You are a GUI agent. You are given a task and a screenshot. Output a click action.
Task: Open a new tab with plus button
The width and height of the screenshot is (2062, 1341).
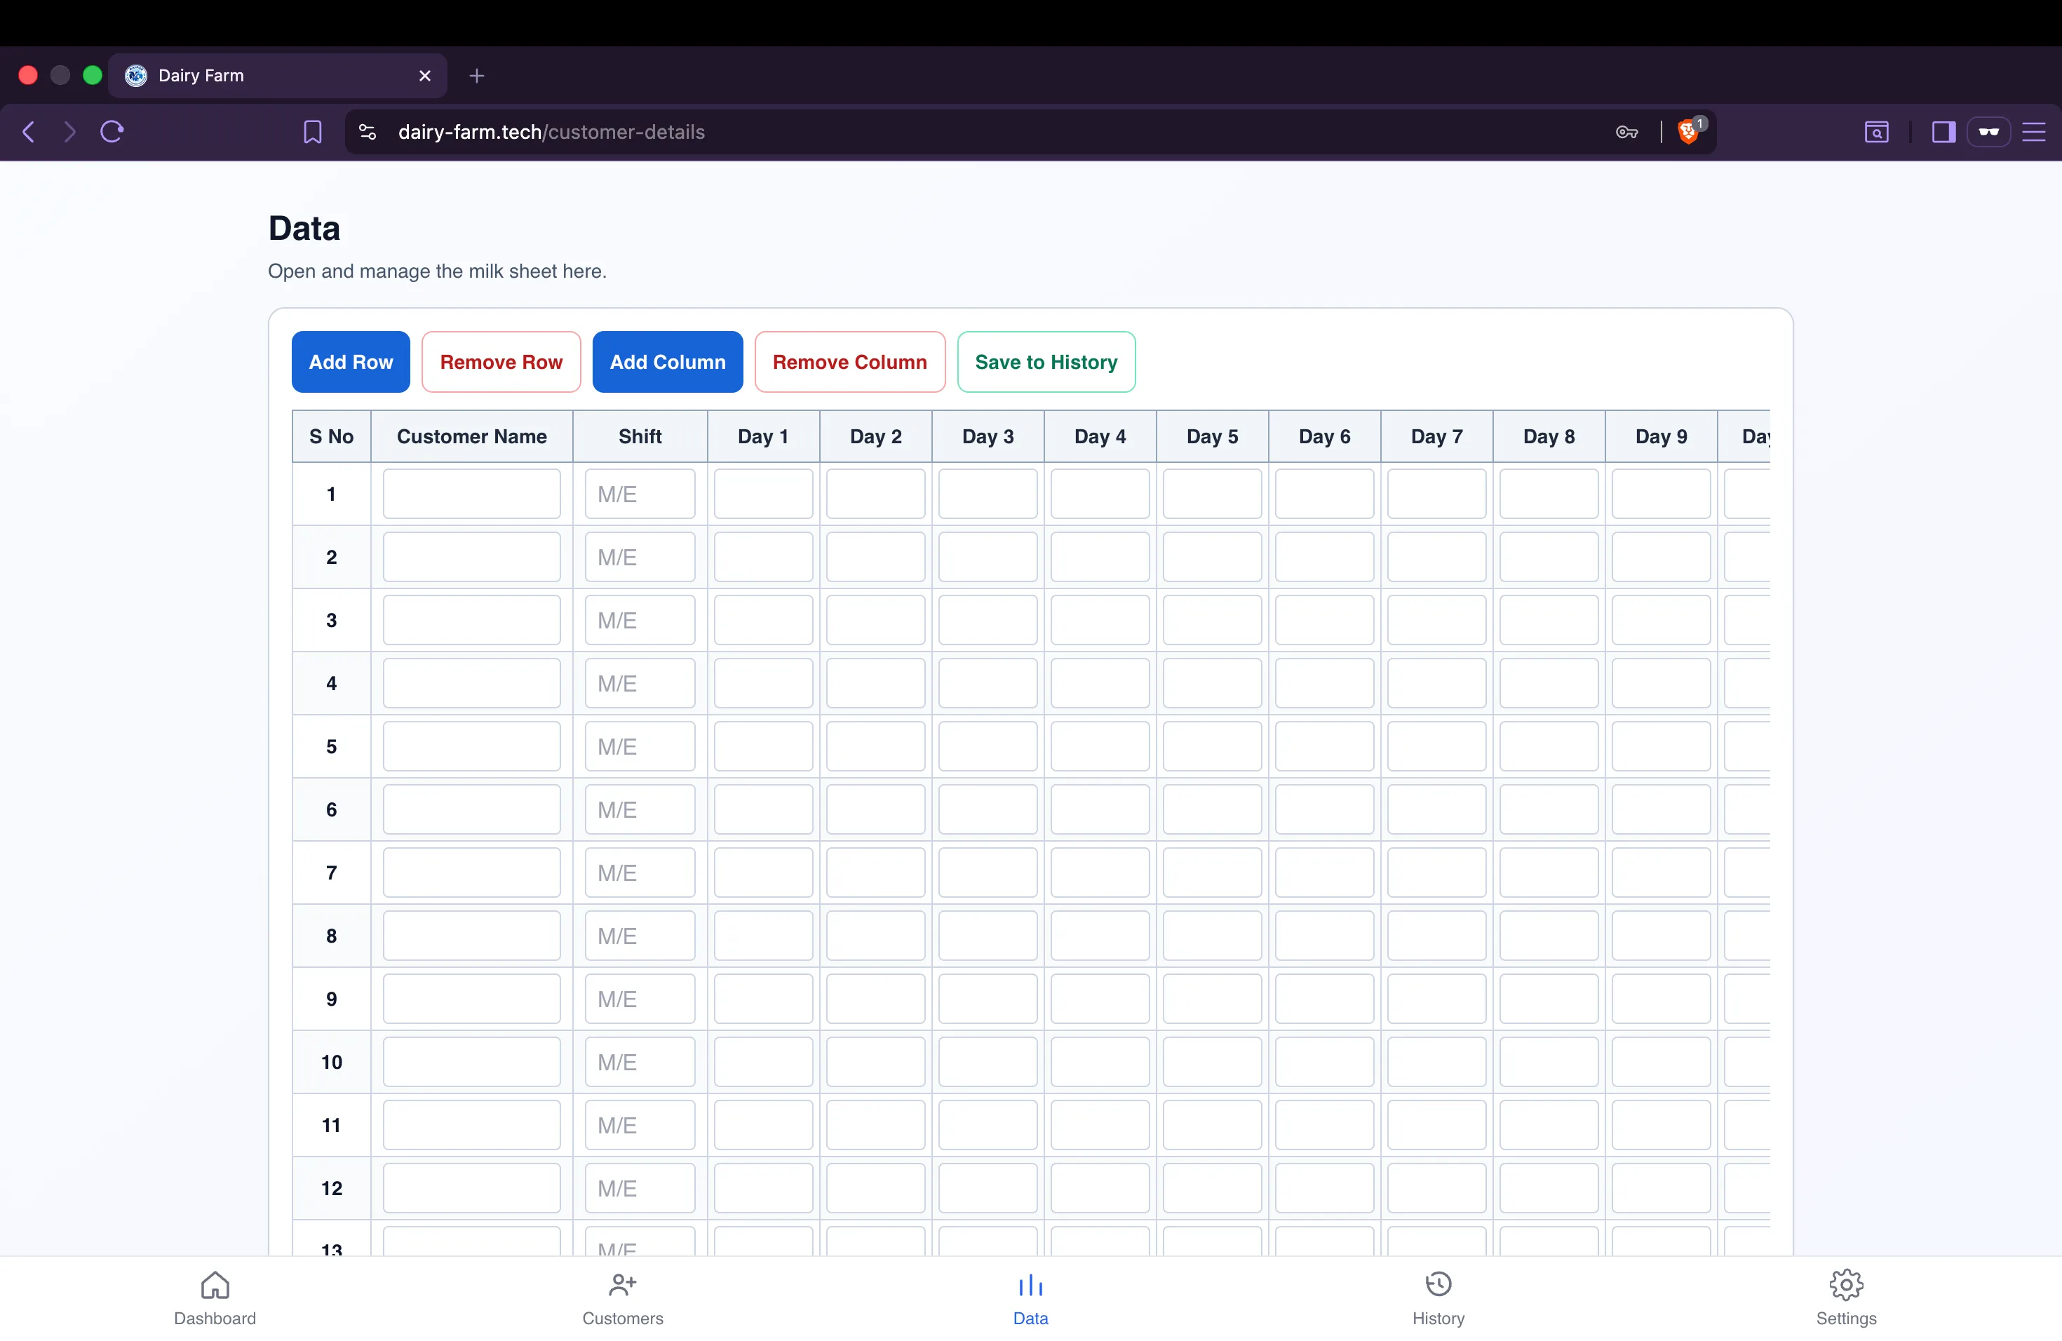pos(476,75)
